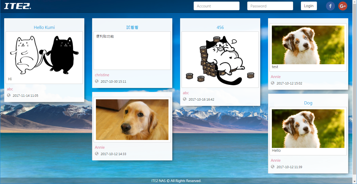
Task: Open the cat with cans image
Action: click(x=220, y=60)
